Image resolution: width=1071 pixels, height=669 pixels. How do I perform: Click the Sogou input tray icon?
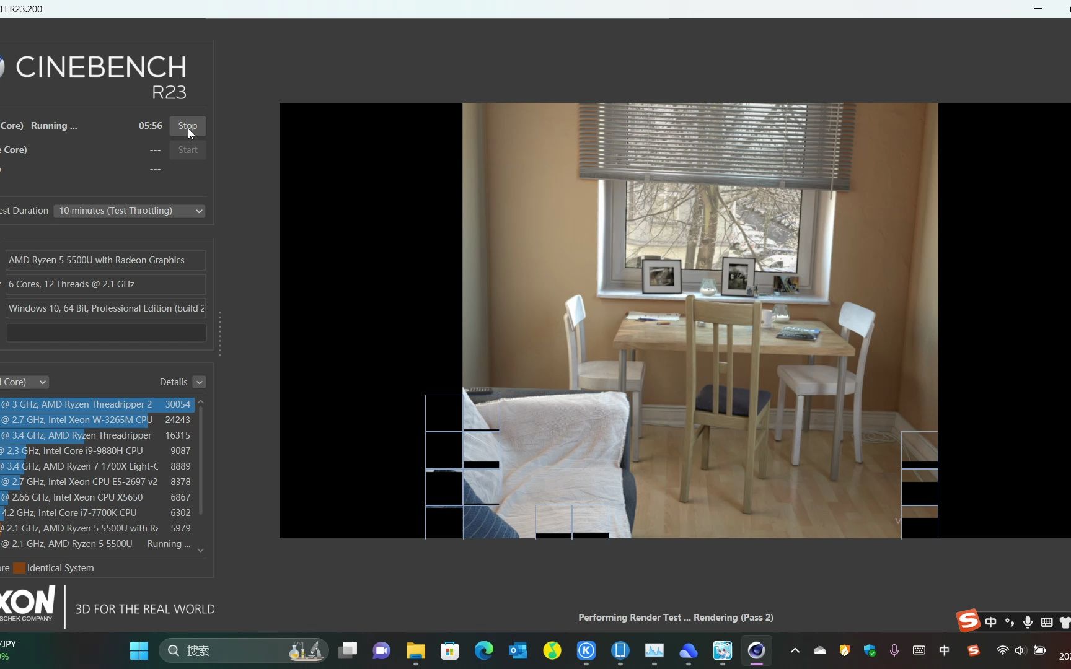pyautogui.click(x=974, y=650)
